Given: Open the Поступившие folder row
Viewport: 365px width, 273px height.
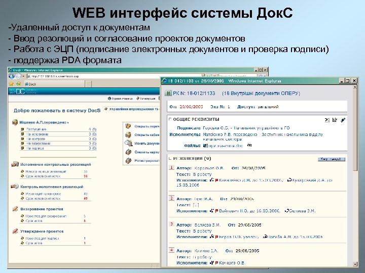Looking at the screenshot, I should tap(58, 129).
